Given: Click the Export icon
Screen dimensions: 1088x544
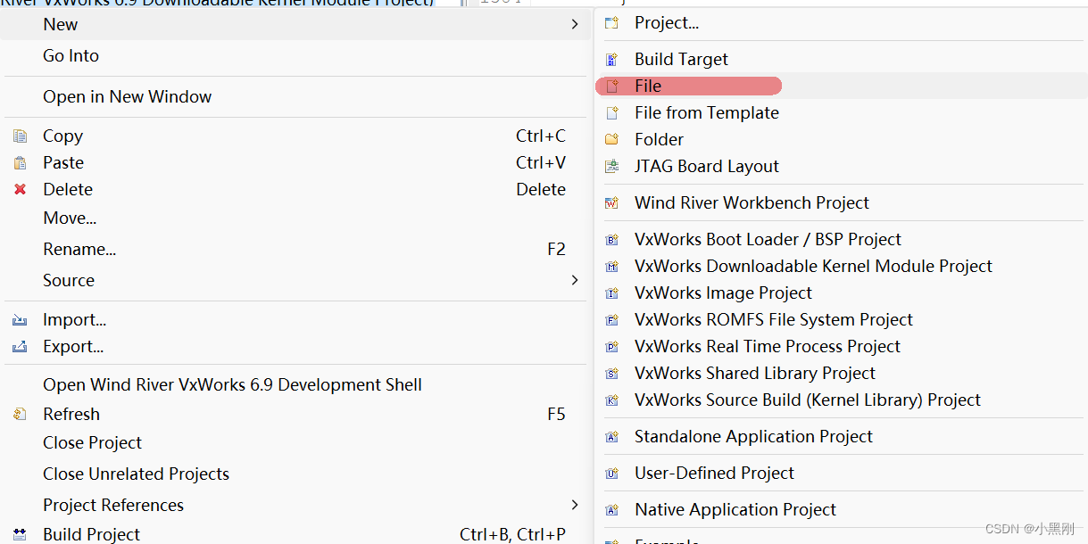Looking at the screenshot, I should click(x=20, y=347).
